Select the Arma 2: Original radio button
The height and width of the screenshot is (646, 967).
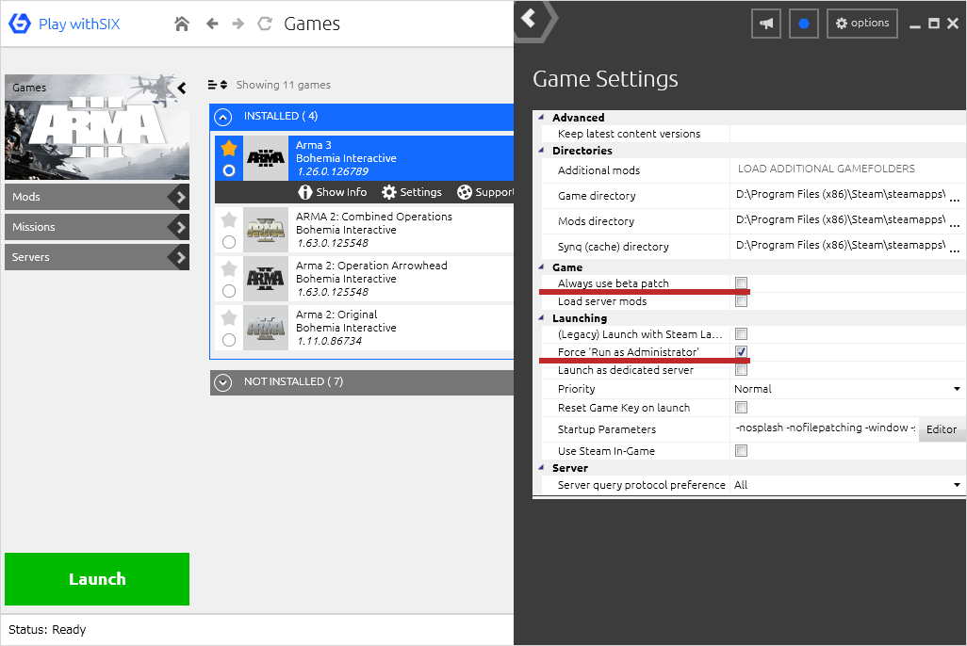click(x=229, y=340)
